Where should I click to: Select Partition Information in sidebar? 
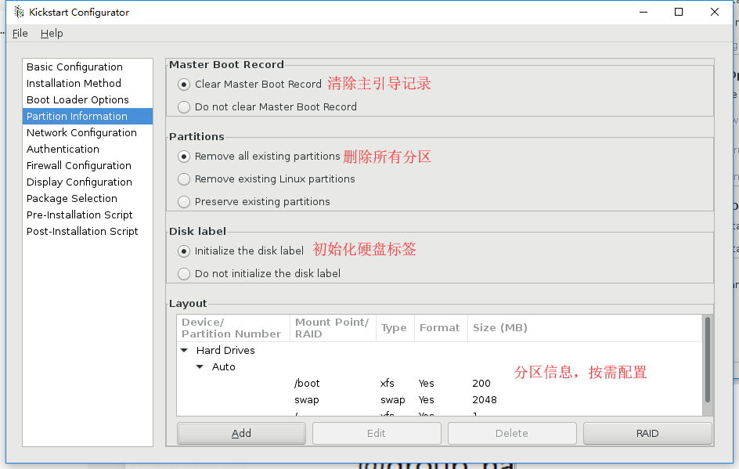[x=88, y=117]
